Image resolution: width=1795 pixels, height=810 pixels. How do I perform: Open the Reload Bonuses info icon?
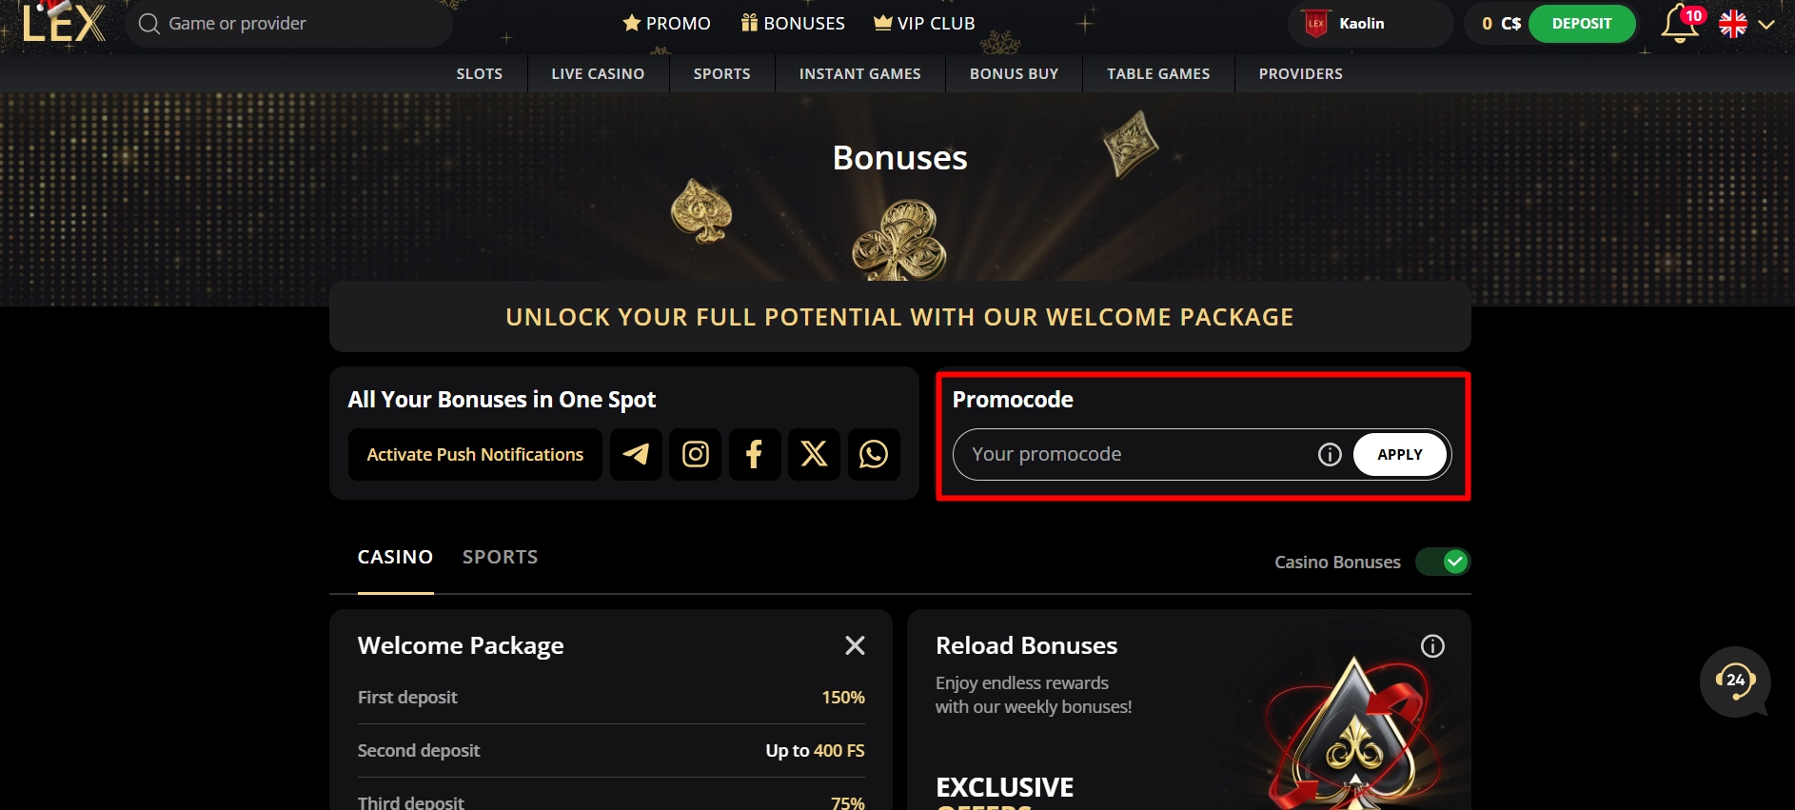point(1433,645)
